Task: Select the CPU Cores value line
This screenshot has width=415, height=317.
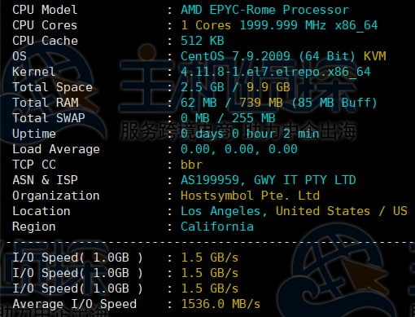Action: coord(279,25)
